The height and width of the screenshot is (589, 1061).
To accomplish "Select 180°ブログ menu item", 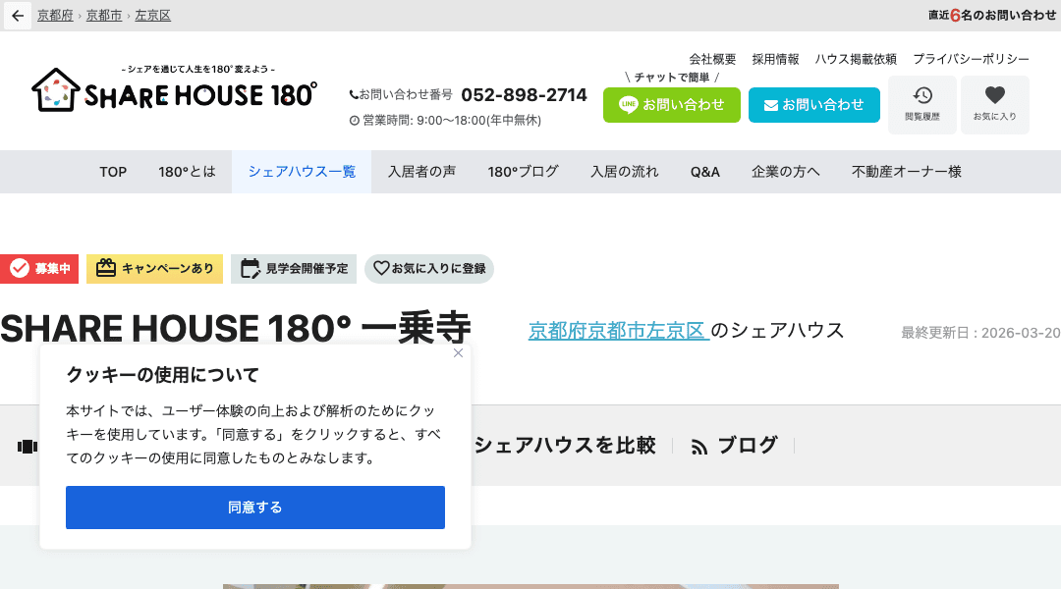I will click(x=523, y=172).
